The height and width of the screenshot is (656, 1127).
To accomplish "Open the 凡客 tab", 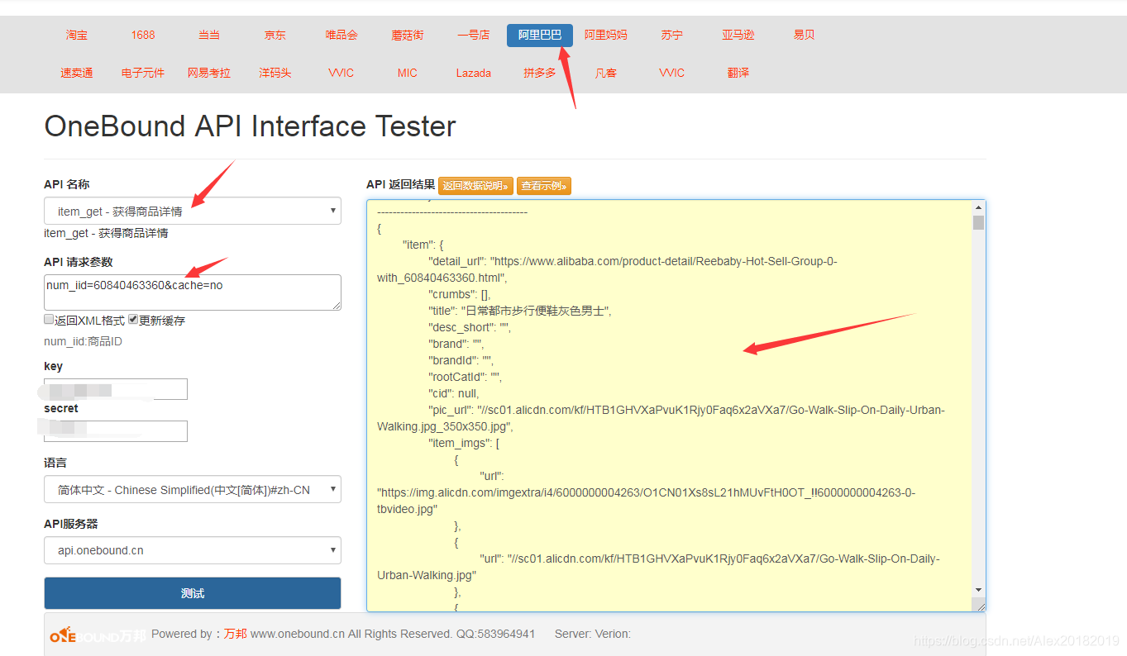I will pos(606,73).
